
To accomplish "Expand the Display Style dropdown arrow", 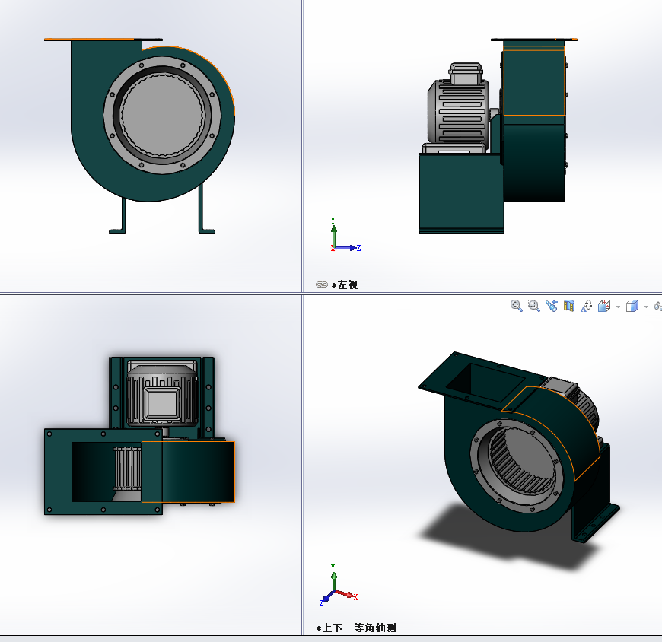I will click(646, 307).
